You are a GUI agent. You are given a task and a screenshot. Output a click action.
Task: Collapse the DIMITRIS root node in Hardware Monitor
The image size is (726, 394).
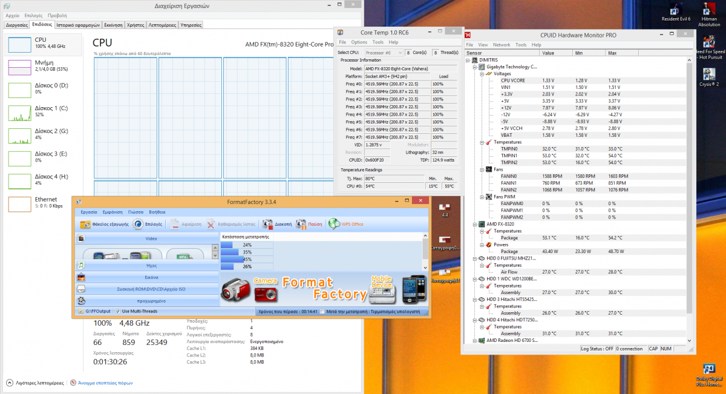(468, 61)
